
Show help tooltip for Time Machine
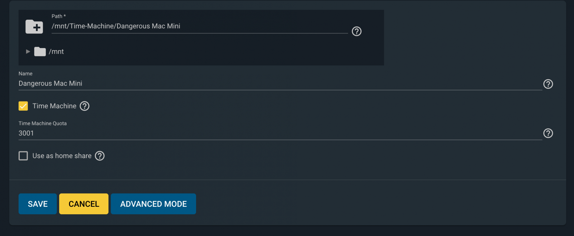(85, 106)
